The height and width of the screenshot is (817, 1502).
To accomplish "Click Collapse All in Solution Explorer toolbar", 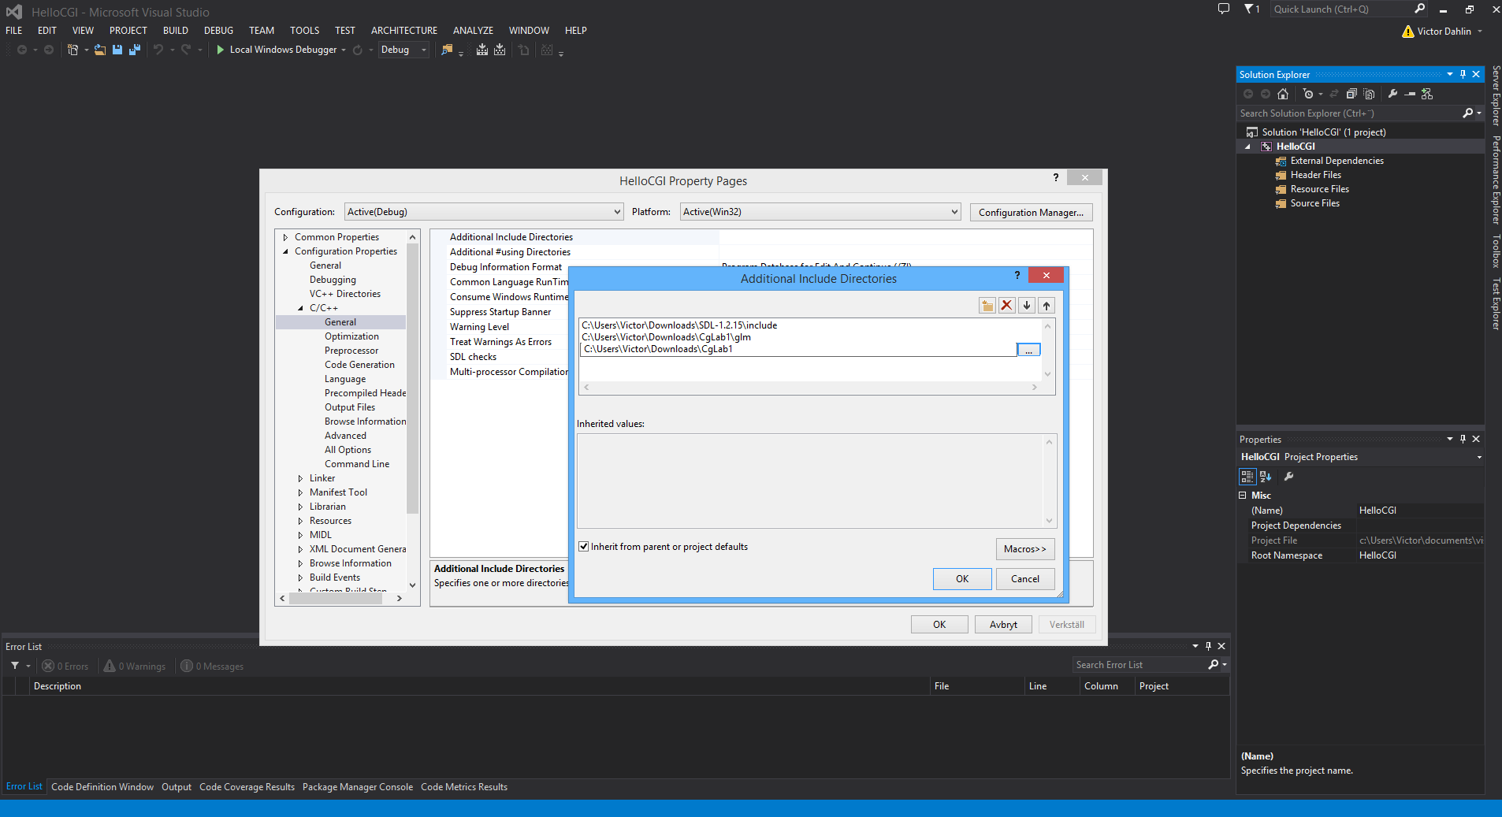I will pos(1351,94).
